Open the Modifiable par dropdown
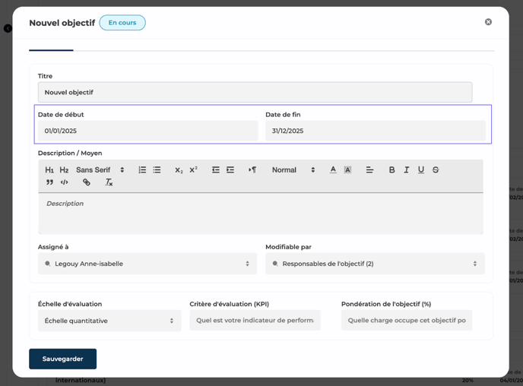523x386 pixels. [375, 264]
